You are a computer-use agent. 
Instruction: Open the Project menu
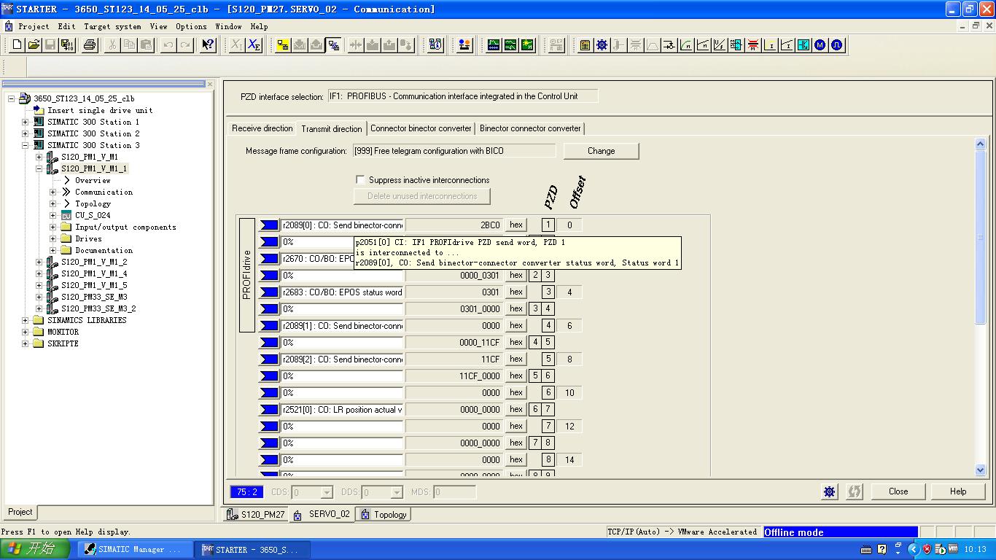coord(34,26)
